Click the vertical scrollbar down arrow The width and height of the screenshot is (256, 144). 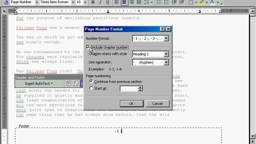click(x=252, y=136)
